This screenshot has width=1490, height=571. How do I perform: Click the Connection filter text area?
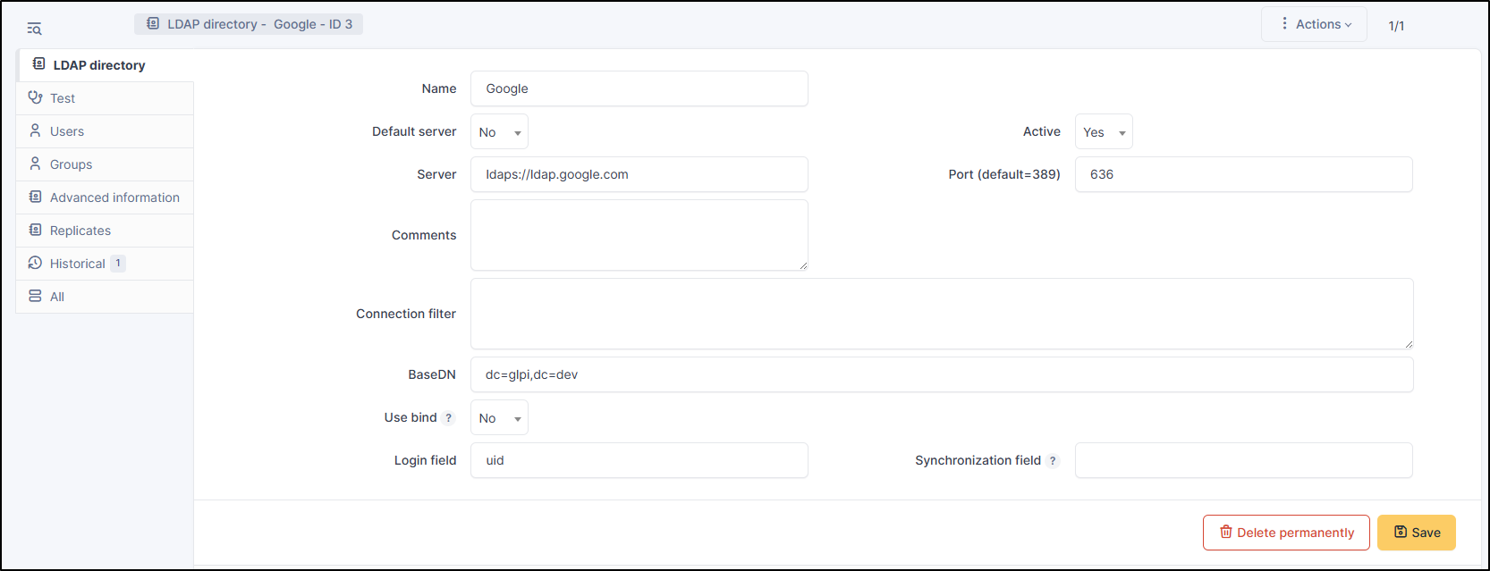[x=941, y=314]
